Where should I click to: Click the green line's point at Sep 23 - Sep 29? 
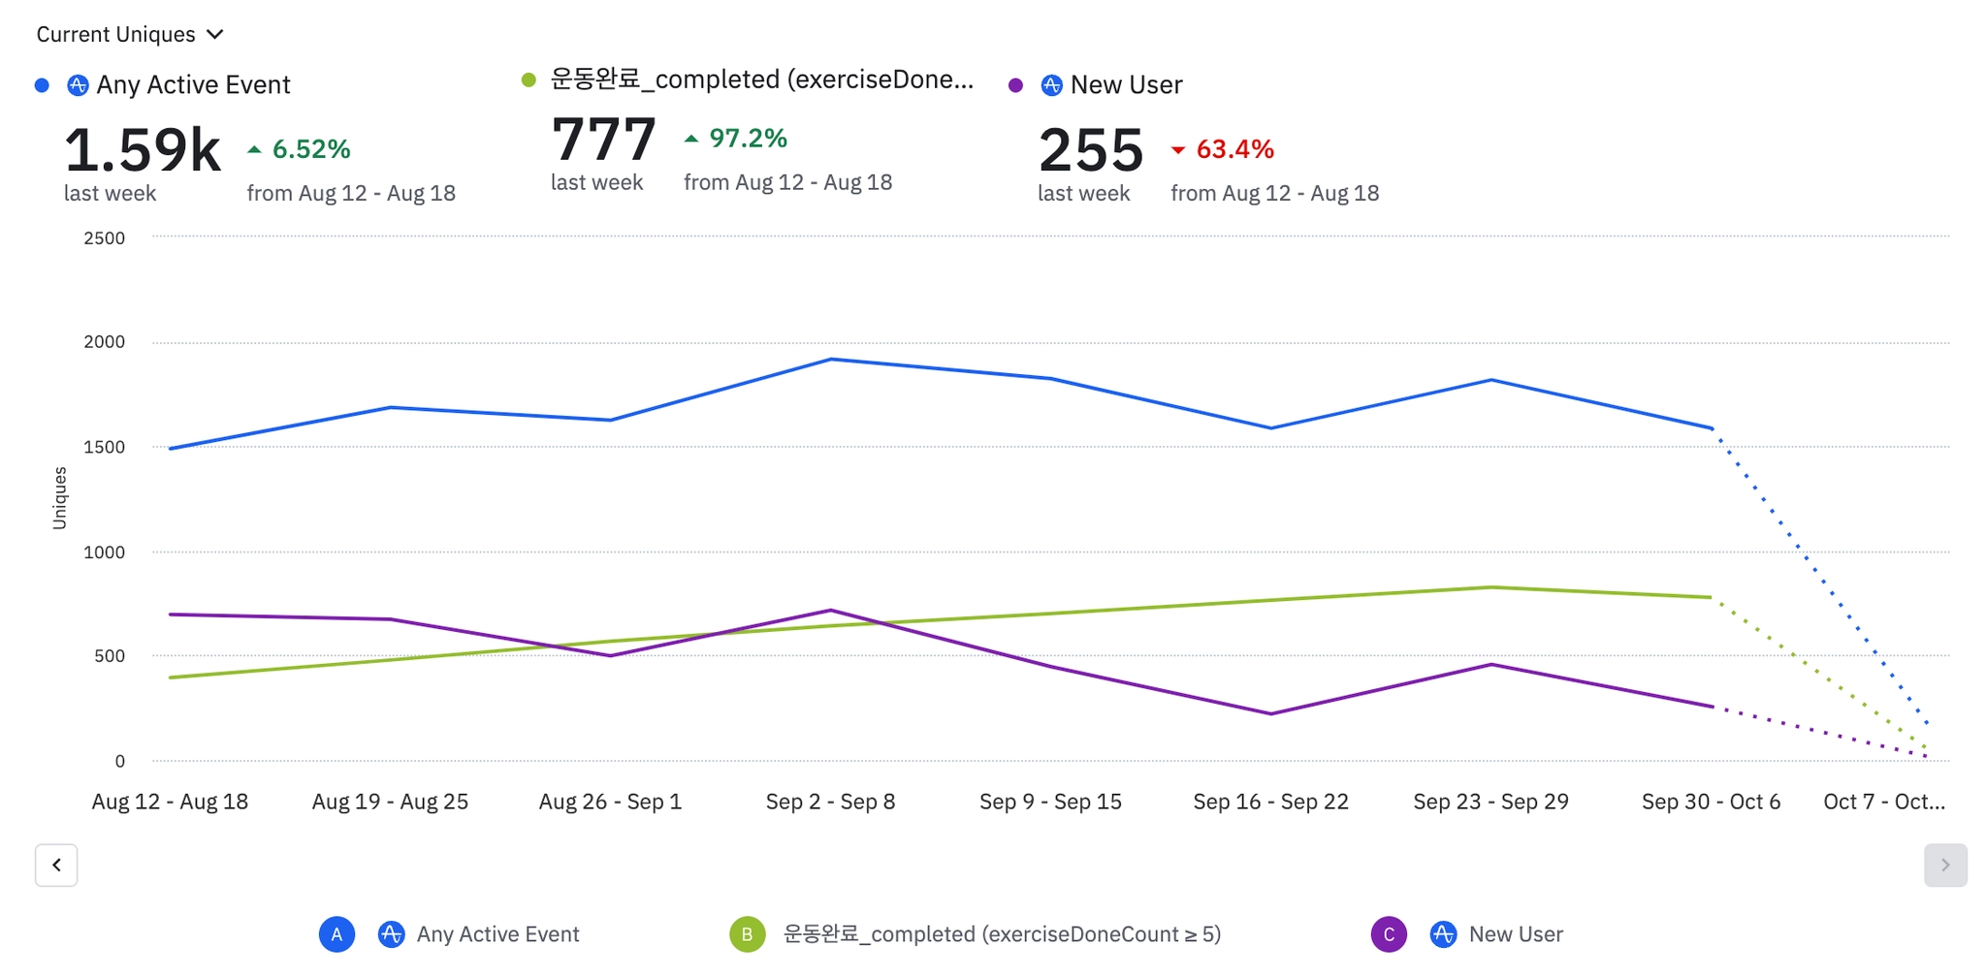click(x=1491, y=587)
